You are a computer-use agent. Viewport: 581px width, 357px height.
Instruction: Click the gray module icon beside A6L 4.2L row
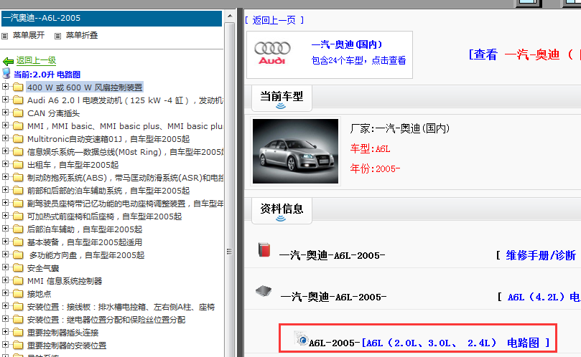[264, 291]
